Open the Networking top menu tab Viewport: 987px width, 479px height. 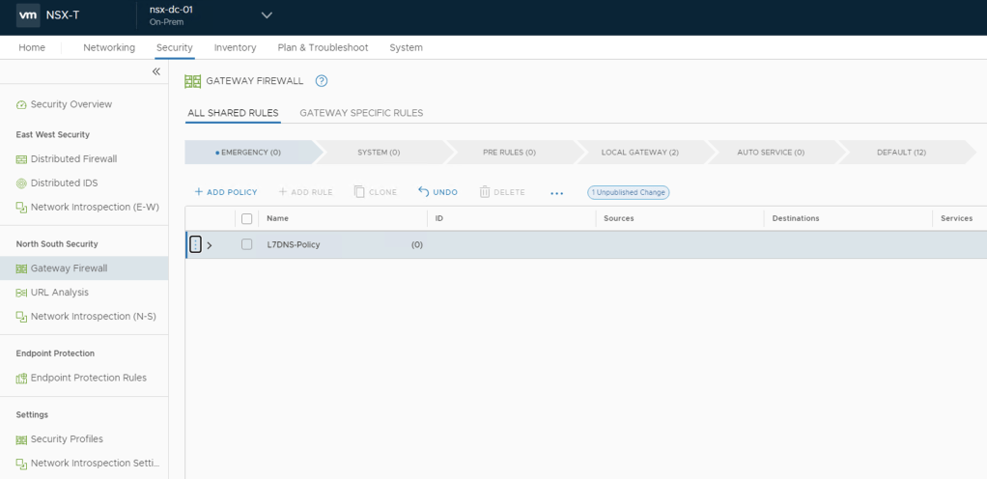[x=109, y=47]
